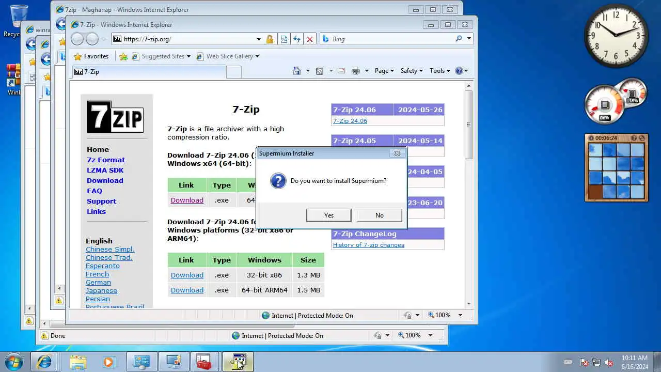Download the 32-bit x86 .exe
This screenshot has width=661, height=372.
coord(187,275)
